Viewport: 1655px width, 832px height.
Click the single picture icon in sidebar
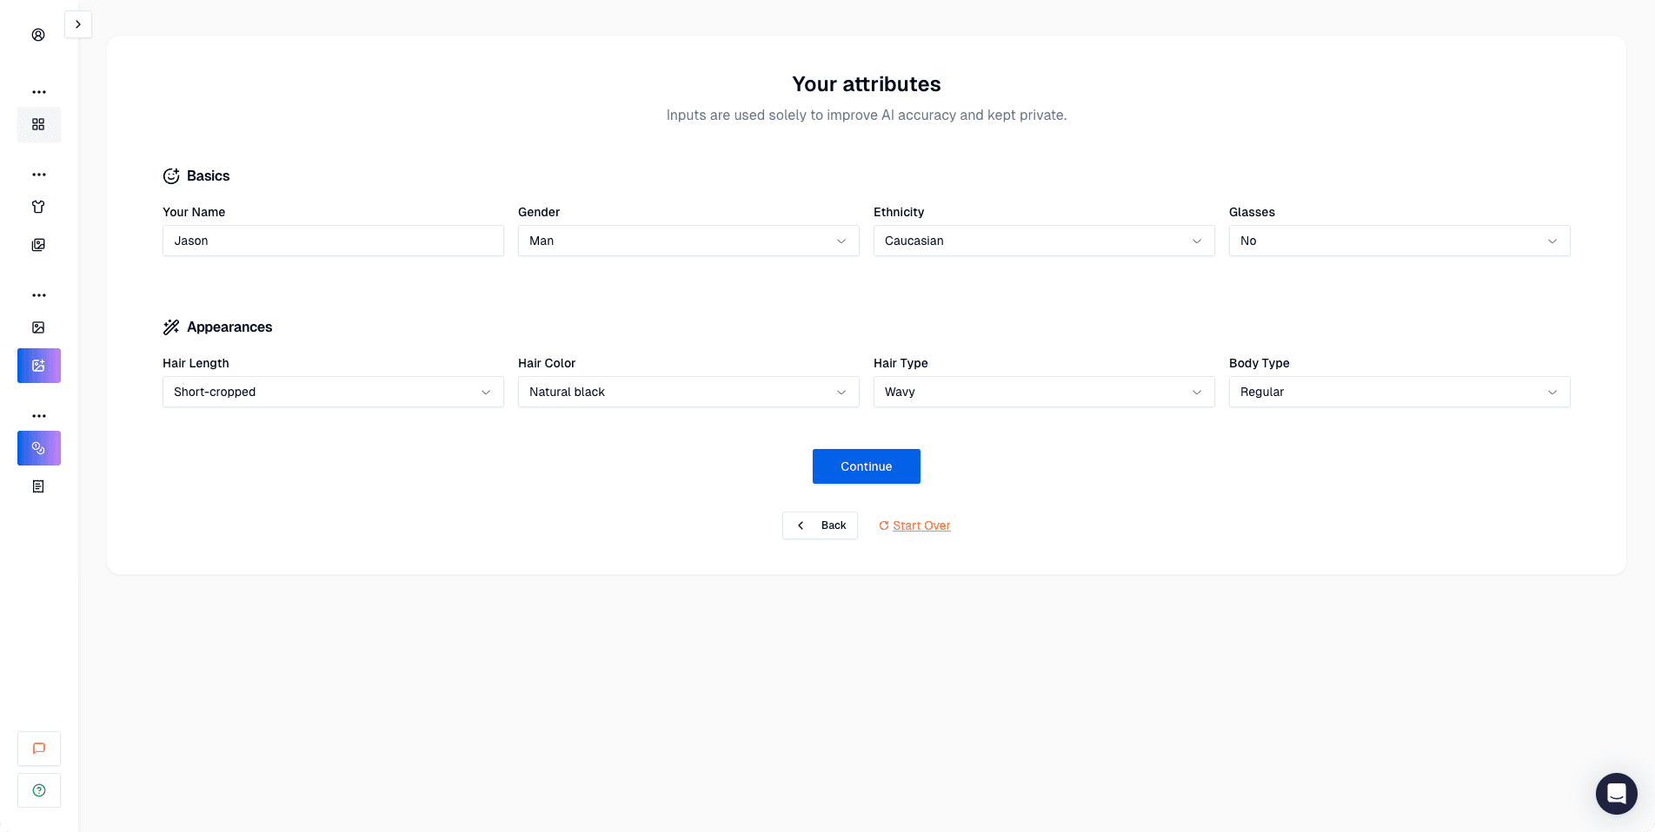38,327
